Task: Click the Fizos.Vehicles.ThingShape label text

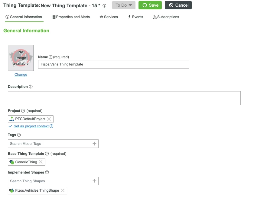Action: [x=37, y=190]
